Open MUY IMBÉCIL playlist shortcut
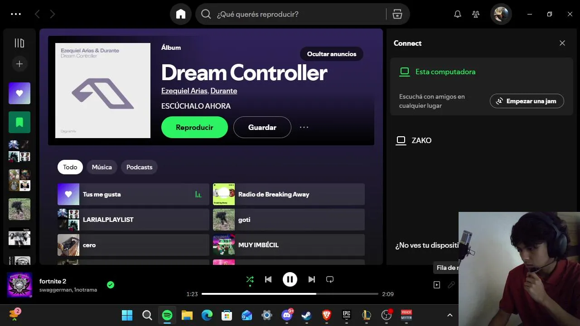 click(x=289, y=245)
